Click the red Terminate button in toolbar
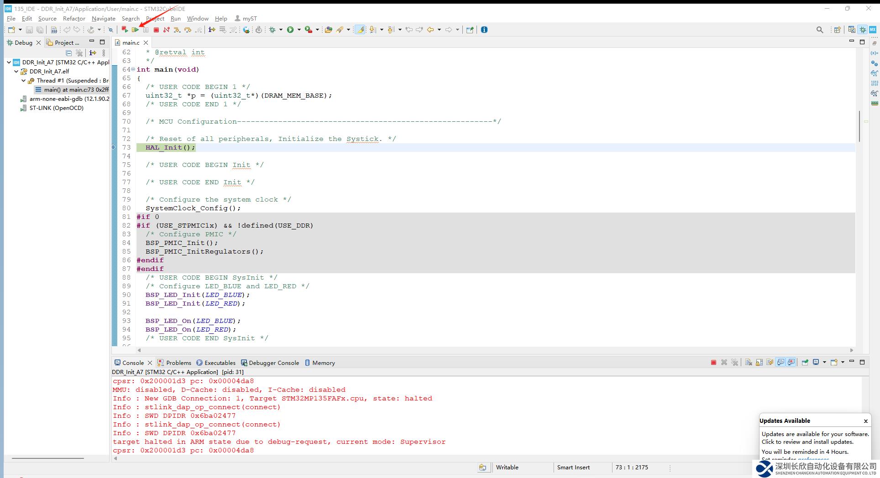The width and height of the screenshot is (880, 478). tap(156, 30)
